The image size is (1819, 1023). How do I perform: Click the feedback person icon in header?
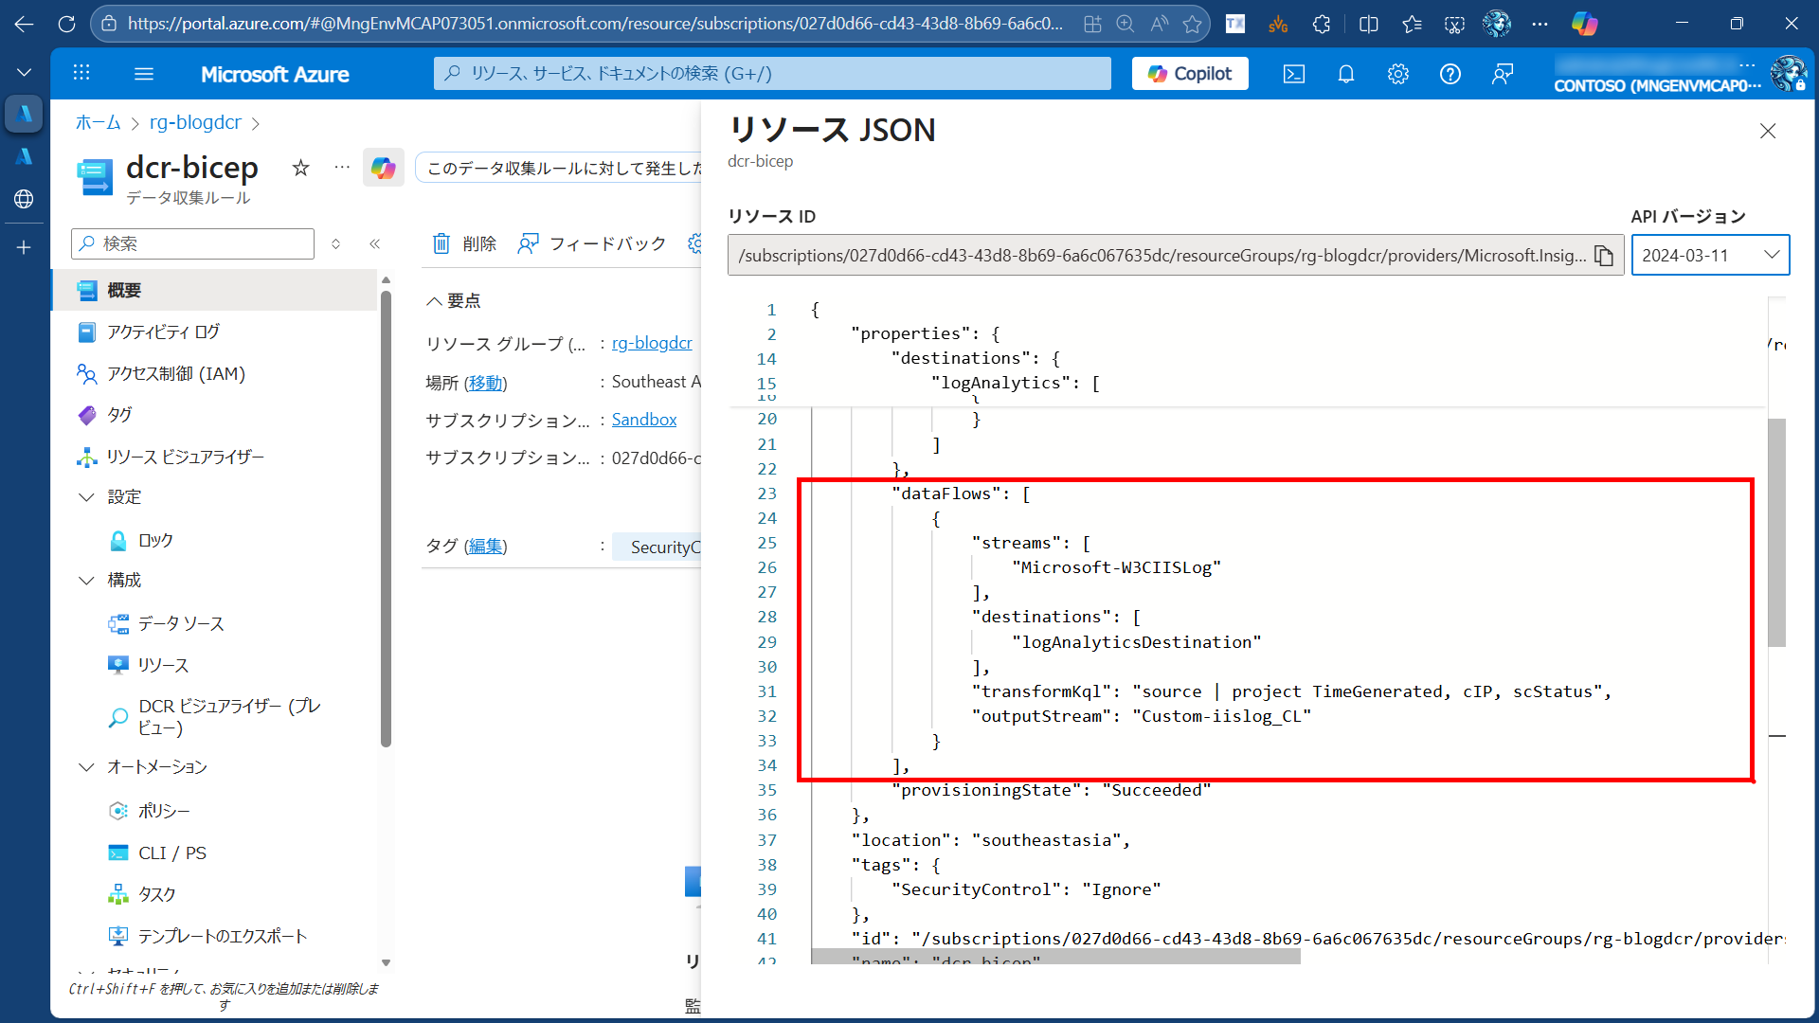click(1502, 74)
